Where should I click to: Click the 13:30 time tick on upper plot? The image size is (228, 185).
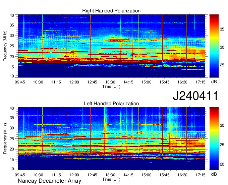110,82
